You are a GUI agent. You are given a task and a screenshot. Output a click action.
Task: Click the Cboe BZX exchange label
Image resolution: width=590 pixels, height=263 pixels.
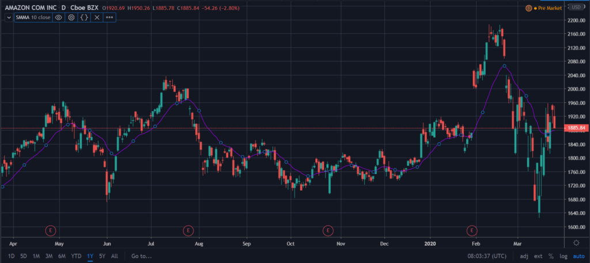(84, 7)
